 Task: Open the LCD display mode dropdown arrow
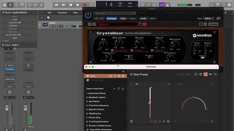(137, 5)
